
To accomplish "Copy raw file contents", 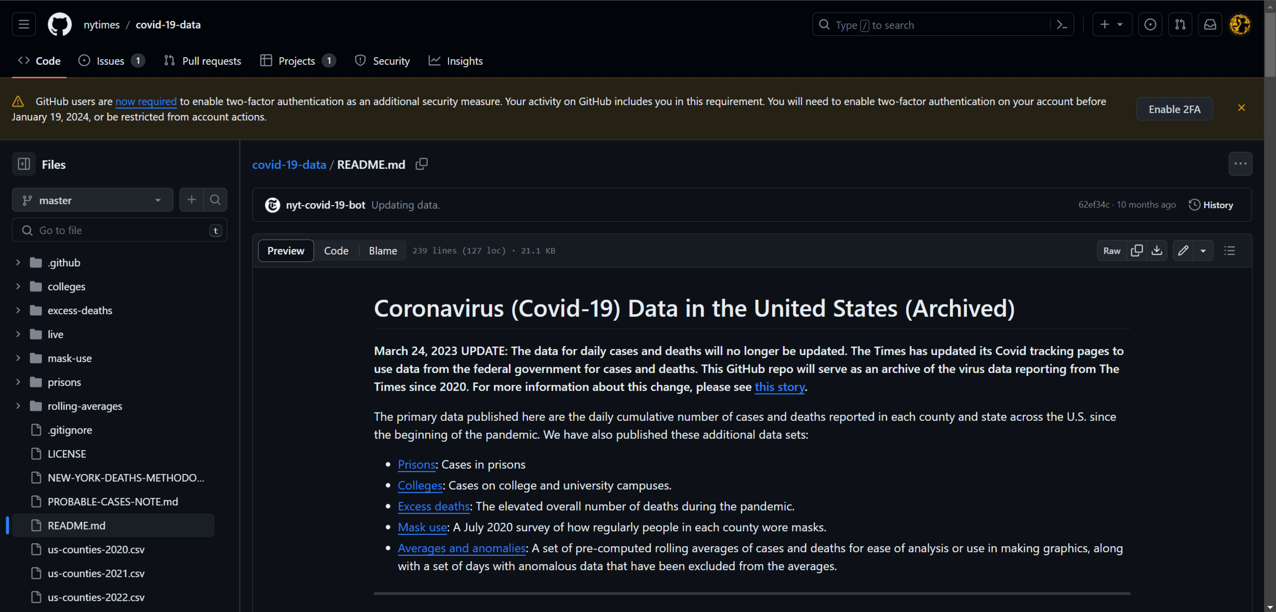I will point(1137,250).
